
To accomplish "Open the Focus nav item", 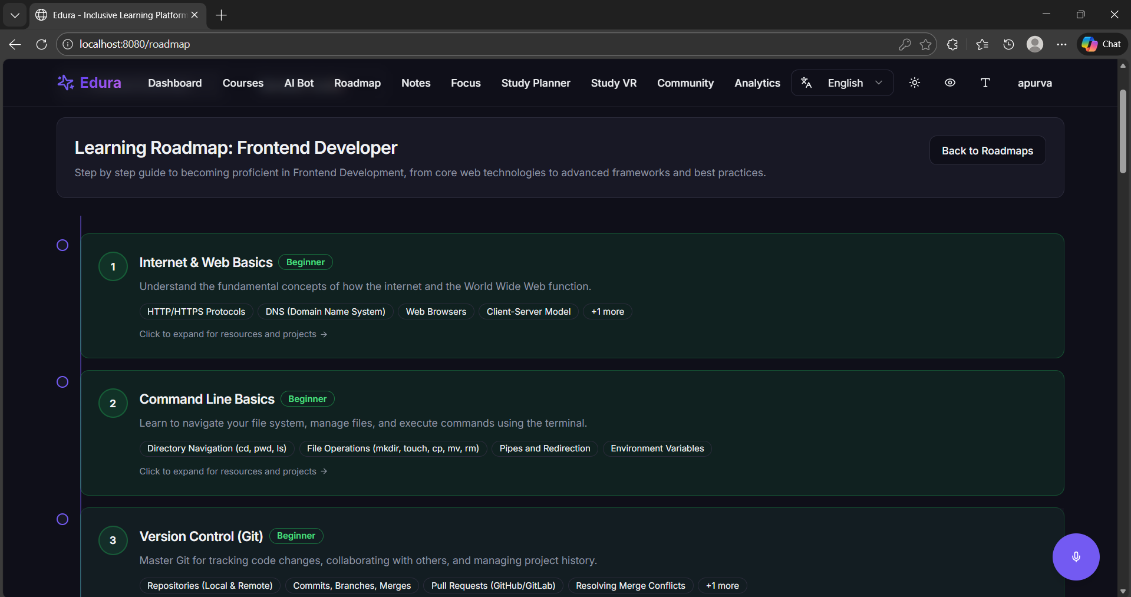I will click(x=466, y=83).
